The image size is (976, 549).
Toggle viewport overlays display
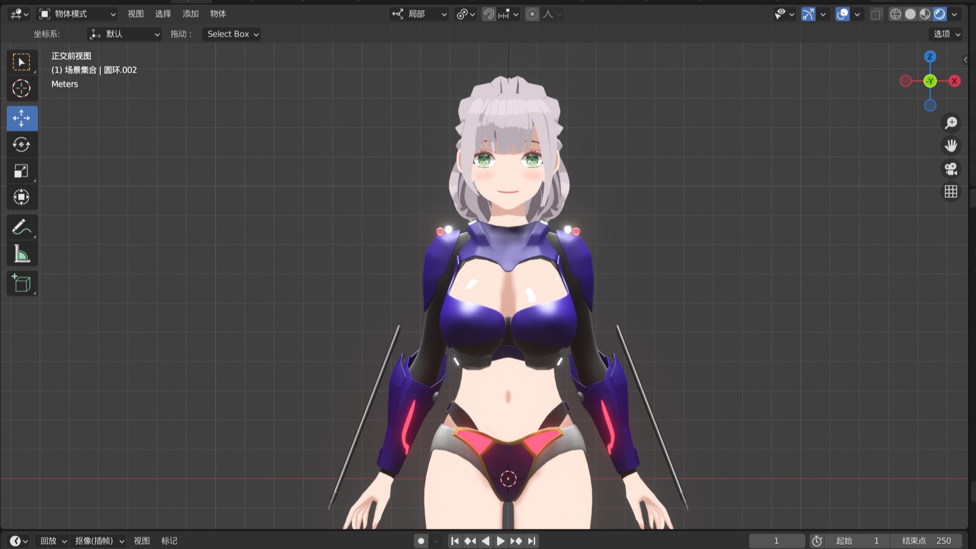[x=842, y=14]
